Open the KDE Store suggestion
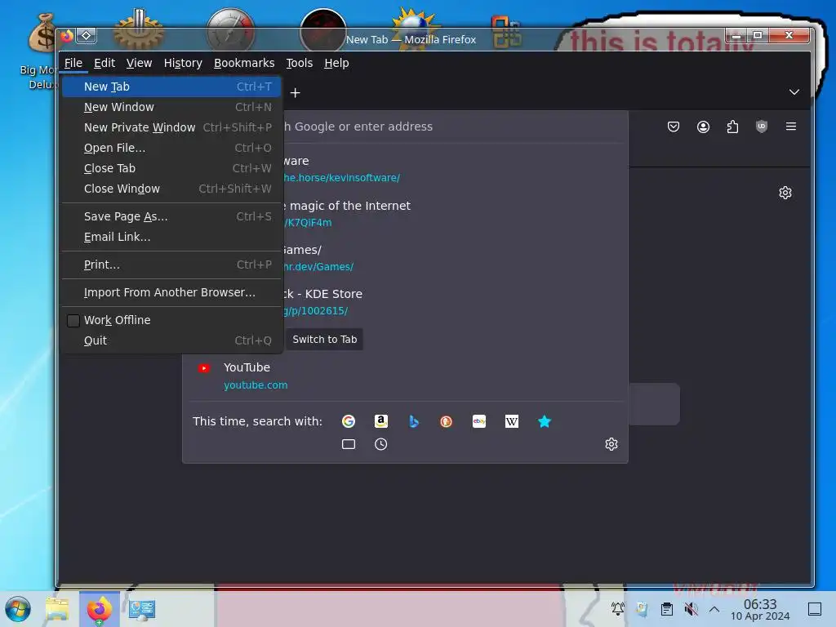The width and height of the screenshot is (836, 627). click(322, 294)
